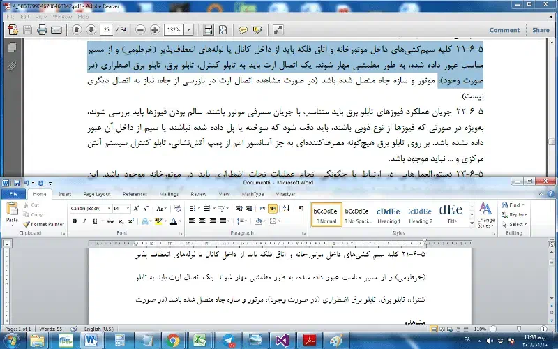Zoom out with minus button in Adobe Reader

141,30
